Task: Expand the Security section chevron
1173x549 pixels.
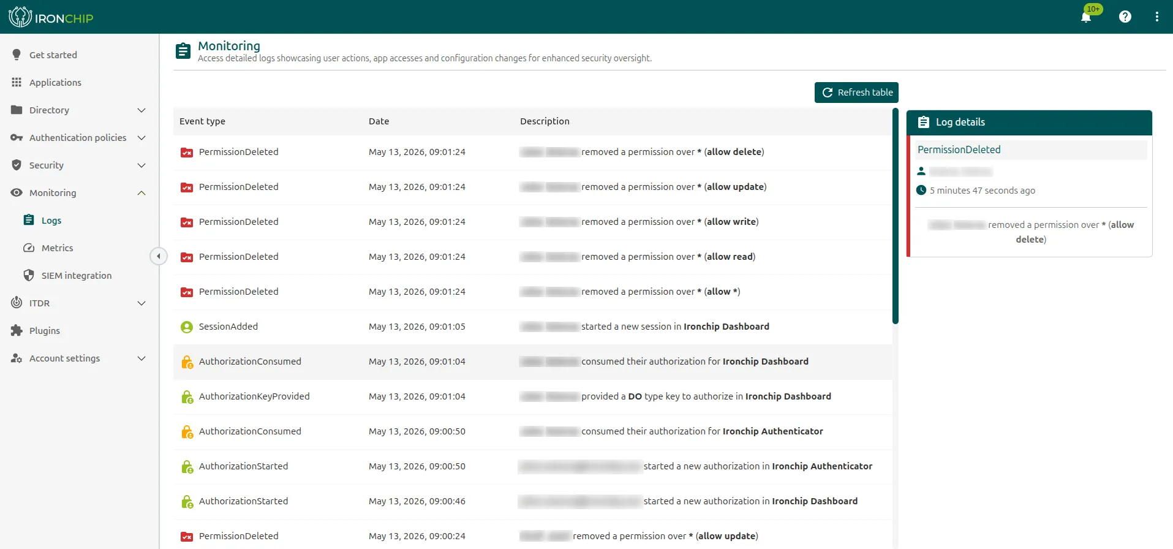Action: point(141,165)
